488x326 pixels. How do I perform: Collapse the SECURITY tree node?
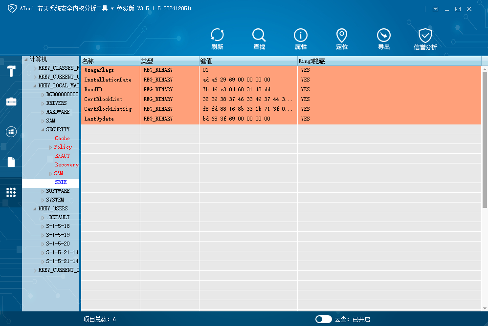coord(43,130)
